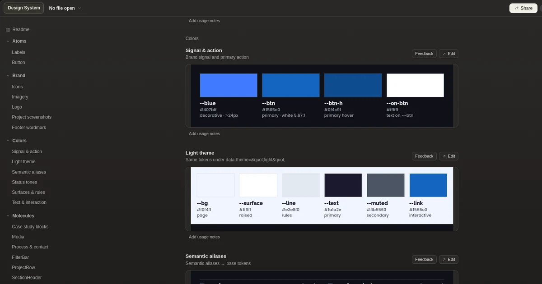Open Case study blocks item
The image size is (542, 284).
pos(30,227)
